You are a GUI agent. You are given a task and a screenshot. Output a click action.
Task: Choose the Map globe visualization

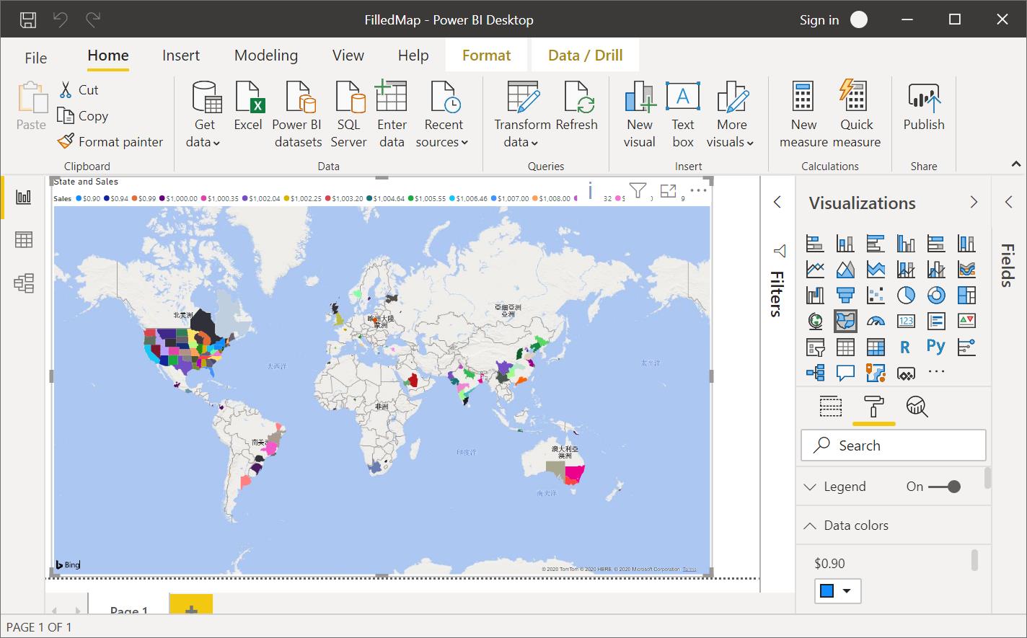(x=815, y=321)
